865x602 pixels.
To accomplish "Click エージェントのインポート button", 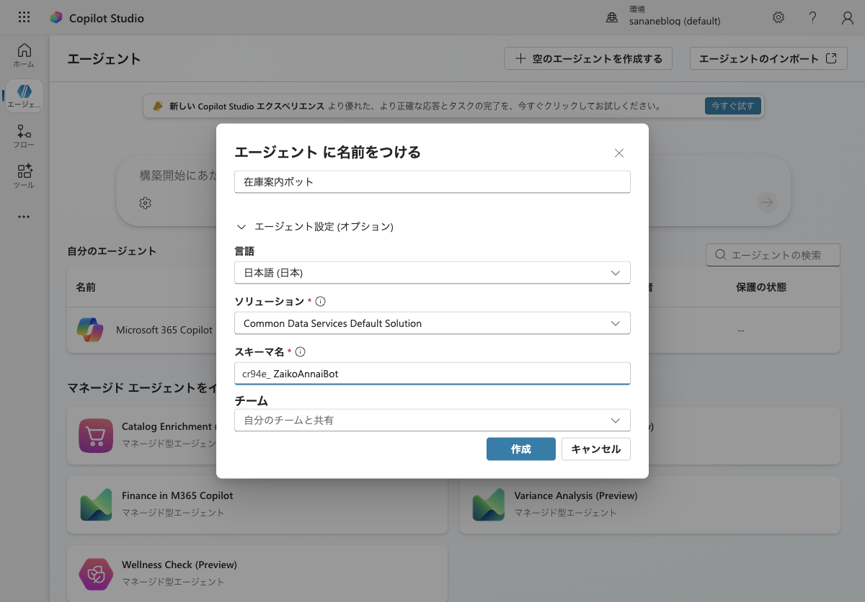I will click(x=768, y=58).
